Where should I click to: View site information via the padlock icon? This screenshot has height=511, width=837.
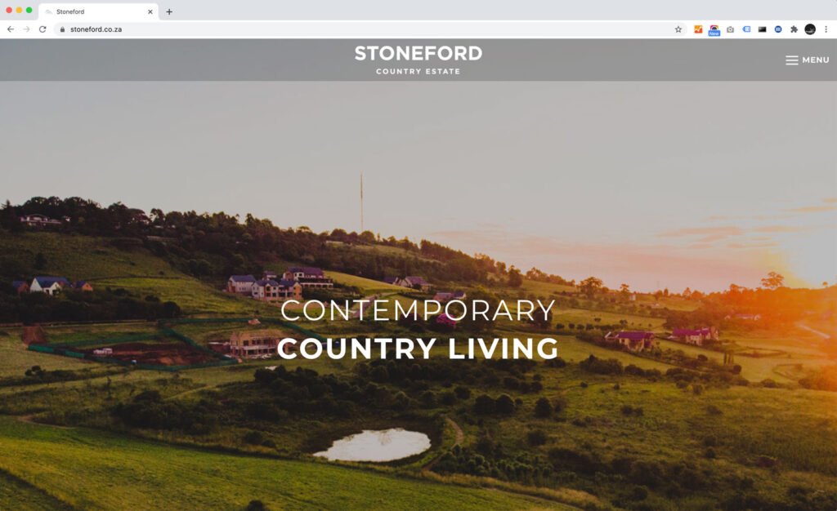tap(62, 29)
